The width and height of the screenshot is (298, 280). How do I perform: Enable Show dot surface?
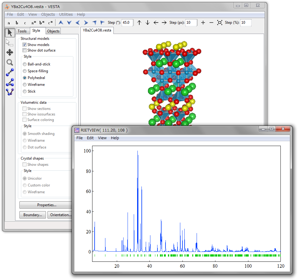(25, 50)
